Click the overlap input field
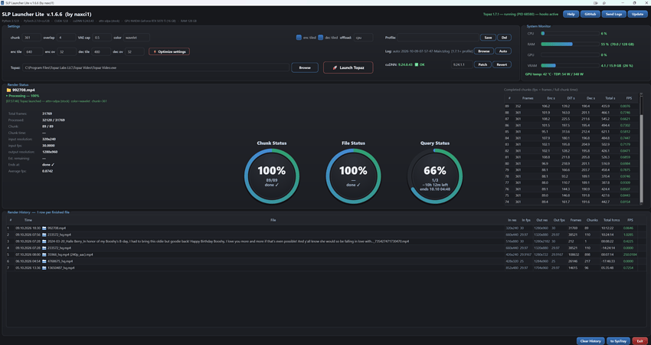Viewport: 651px width, 345px height. click(x=66, y=38)
